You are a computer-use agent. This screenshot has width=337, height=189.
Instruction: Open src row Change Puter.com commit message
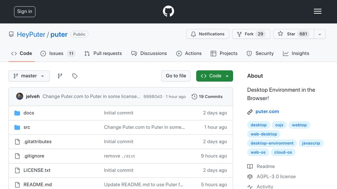coord(144,127)
